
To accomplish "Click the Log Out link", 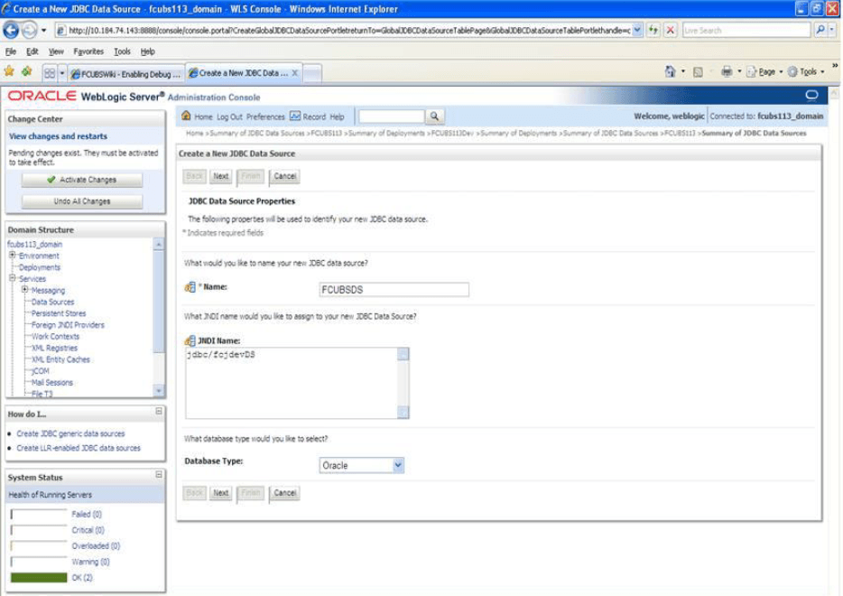I will [x=229, y=116].
